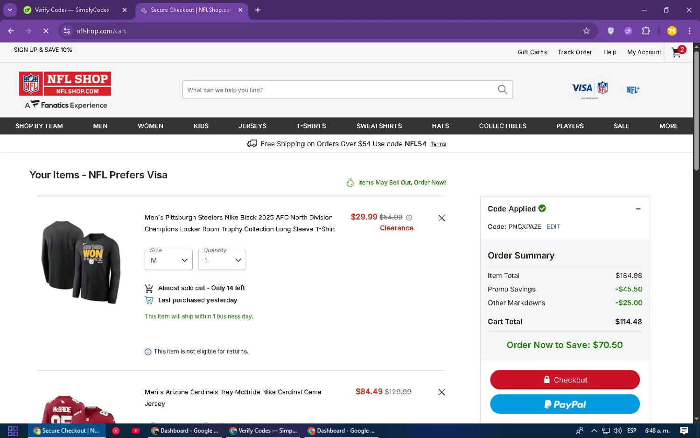Collapse the Code Applied section

pyautogui.click(x=638, y=209)
